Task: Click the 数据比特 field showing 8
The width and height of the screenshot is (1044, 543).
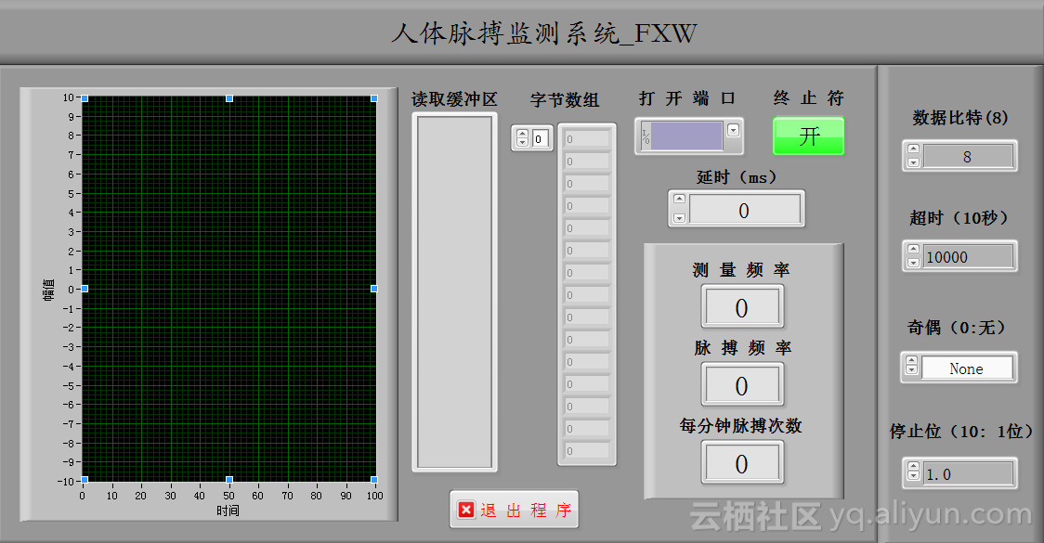Action: point(968,156)
